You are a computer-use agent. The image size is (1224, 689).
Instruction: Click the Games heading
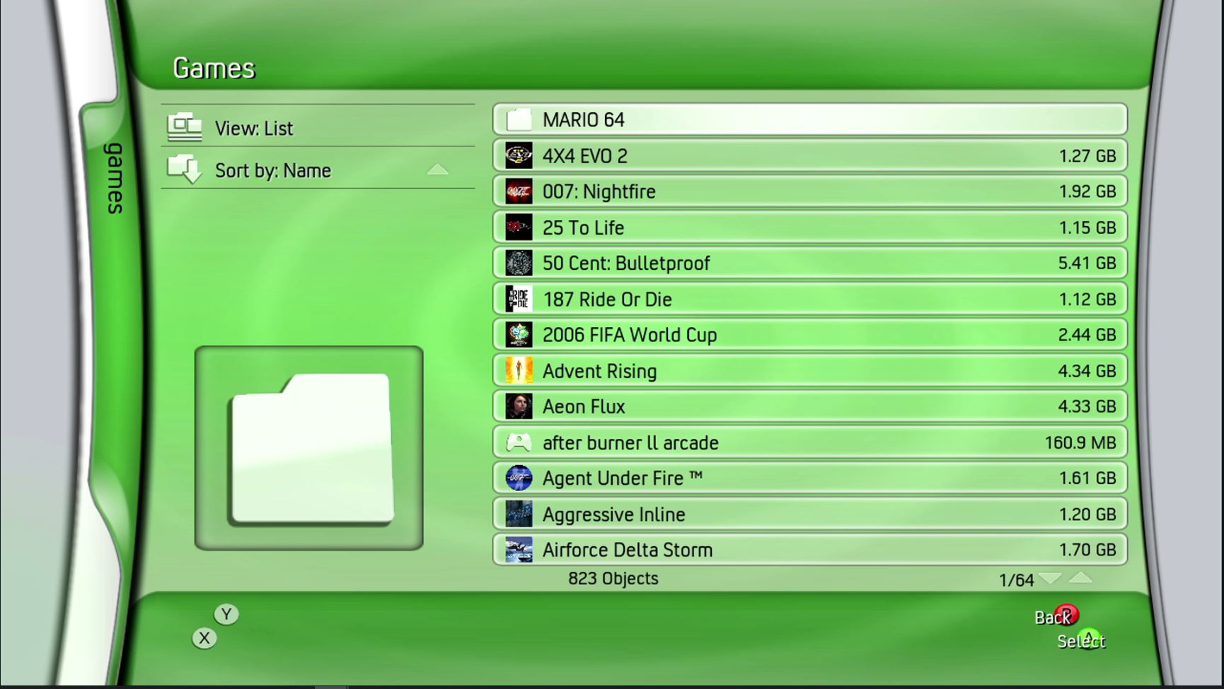pyautogui.click(x=214, y=68)
